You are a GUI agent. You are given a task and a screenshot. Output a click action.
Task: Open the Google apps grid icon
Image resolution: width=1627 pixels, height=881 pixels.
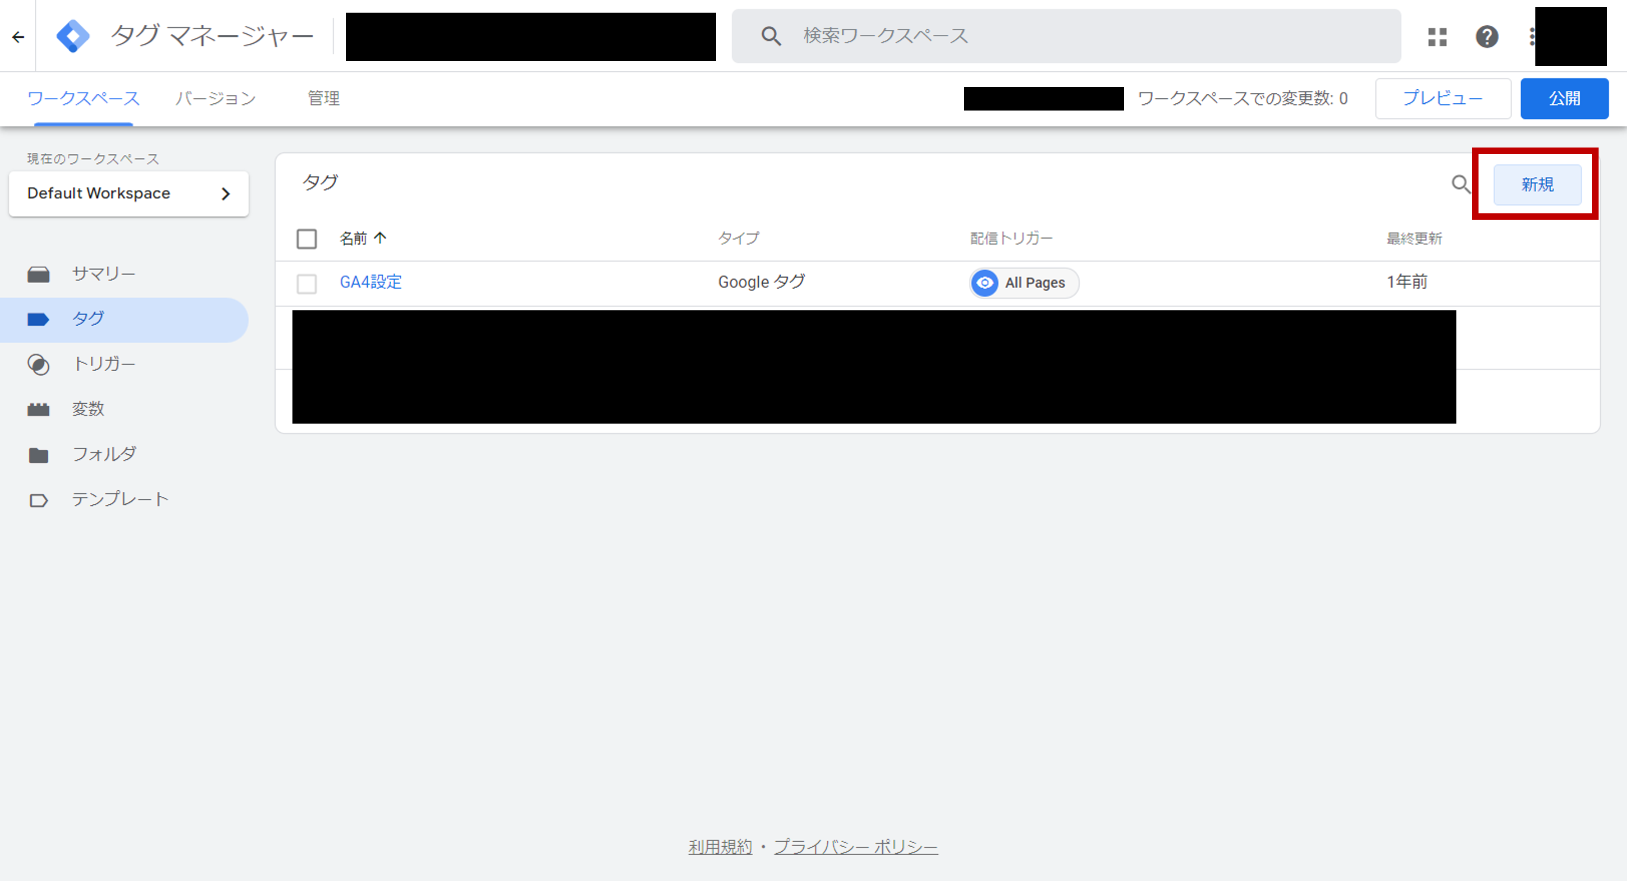click(1437, 37)
